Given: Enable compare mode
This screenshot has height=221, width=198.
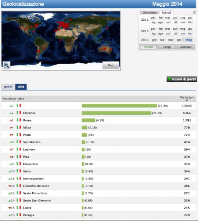Looking at the screenshot, I should pyautogui.click(x=186, y=47).
